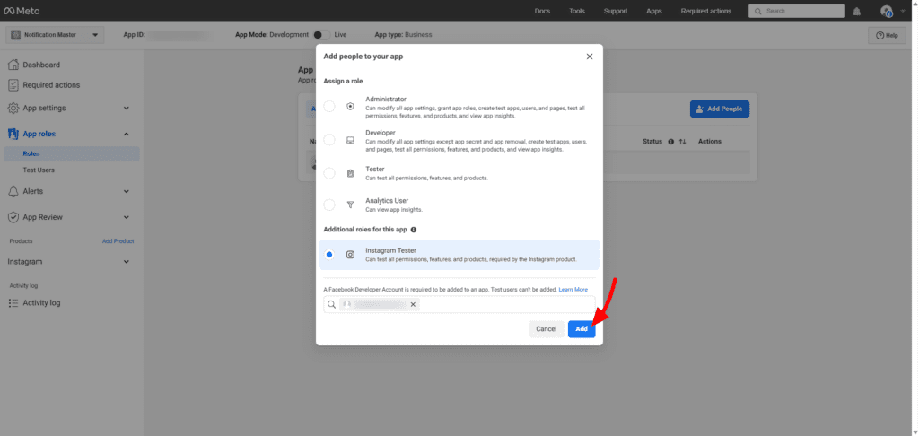Screen dimensions: 919x436
Task: Click the Help button
Action: tap(887, 35)
